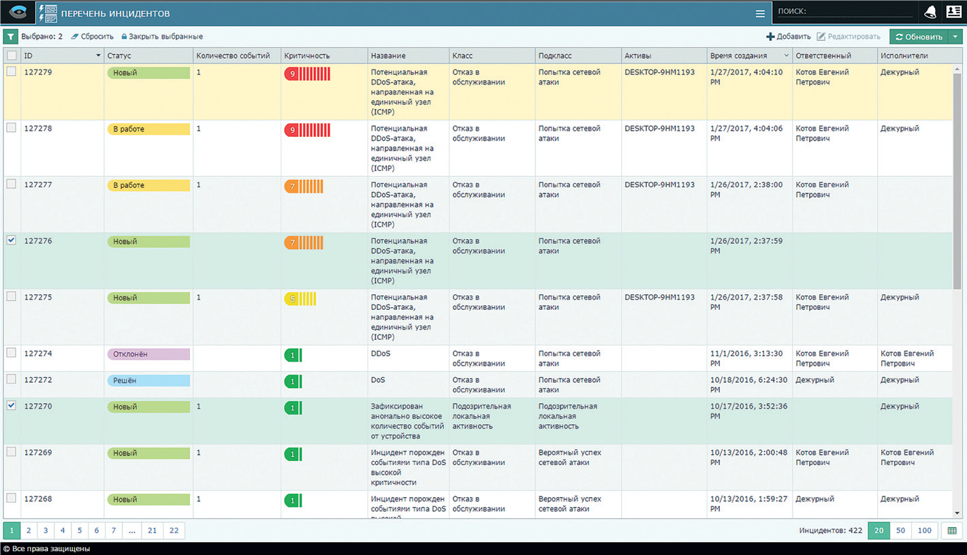Toggle the select-all checkbox in table header
The image size is (967, 555).
pyautogui.click(x=12, y=55)
